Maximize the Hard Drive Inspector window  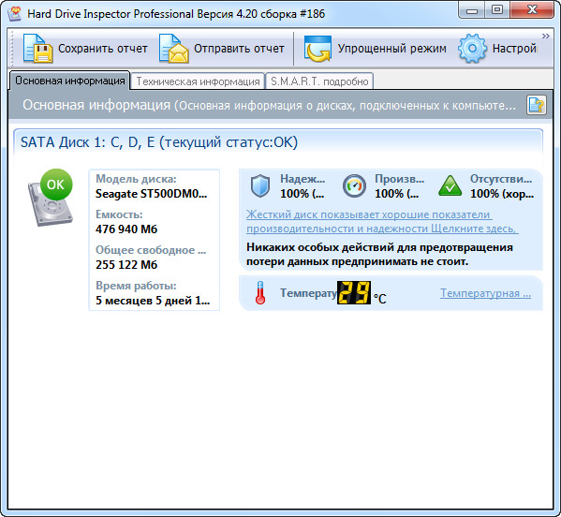(497, 10)
